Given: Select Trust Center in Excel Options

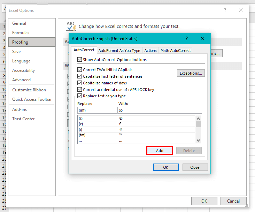Looking at the screenshot, I should tap(23, 119).
